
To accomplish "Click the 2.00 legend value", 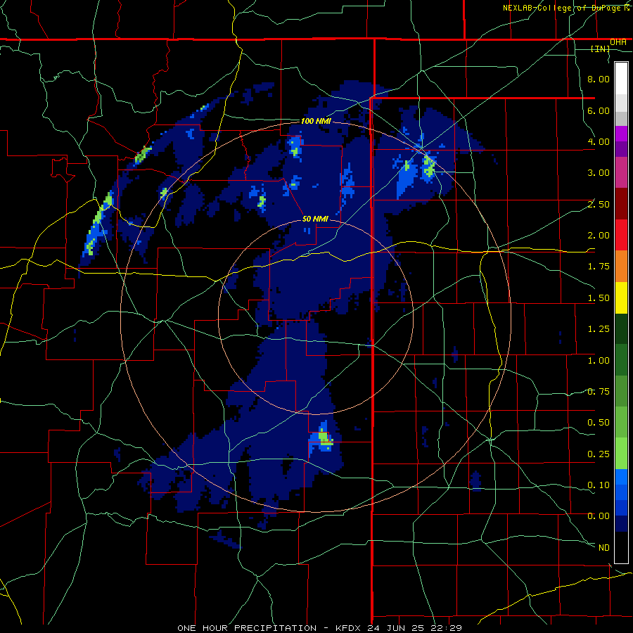I will pos(599,236).
